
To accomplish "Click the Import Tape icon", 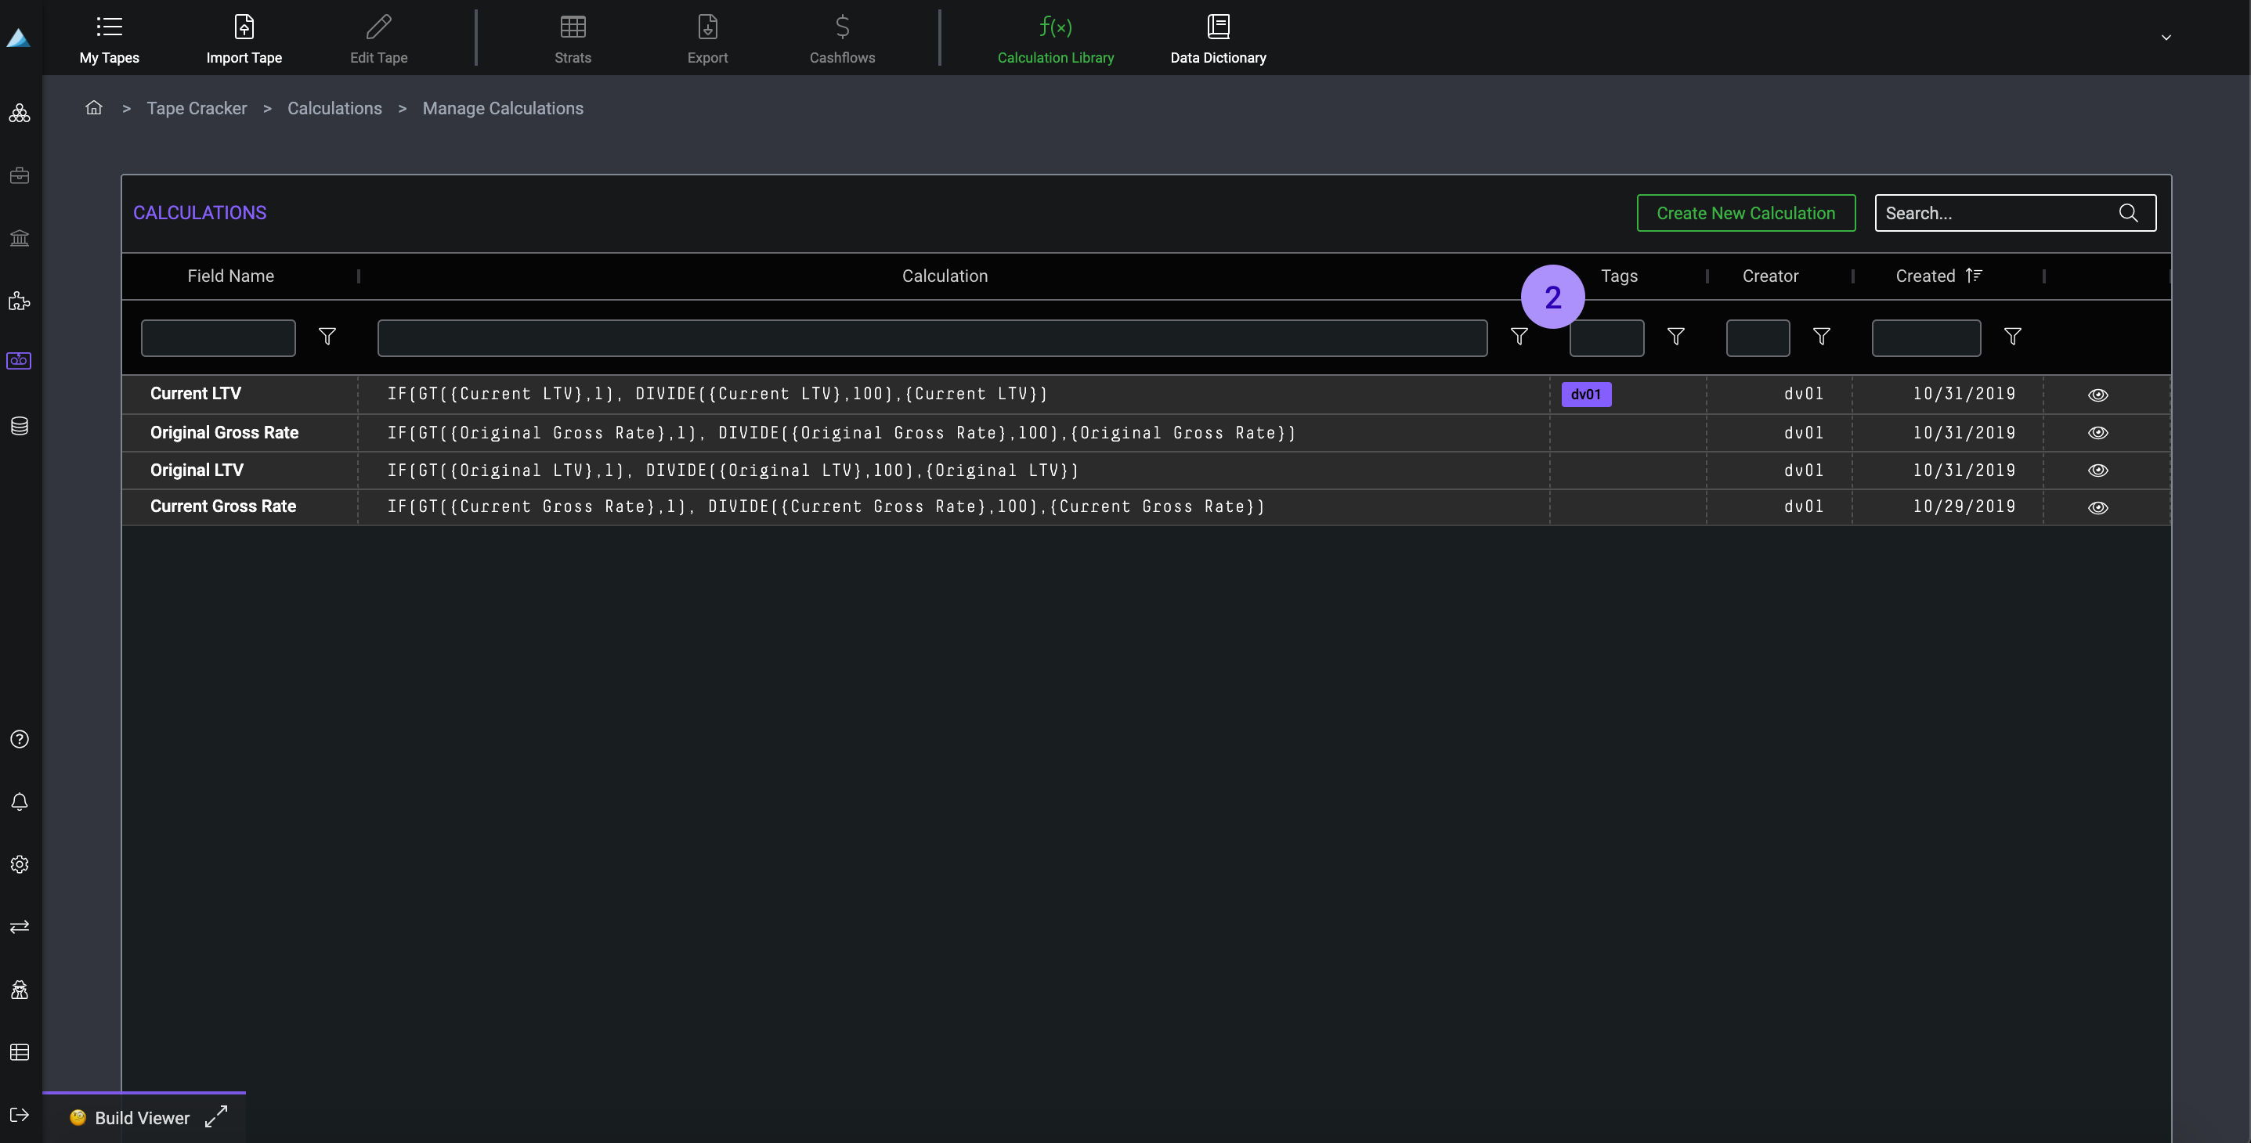I will click(x=244, y=27).
